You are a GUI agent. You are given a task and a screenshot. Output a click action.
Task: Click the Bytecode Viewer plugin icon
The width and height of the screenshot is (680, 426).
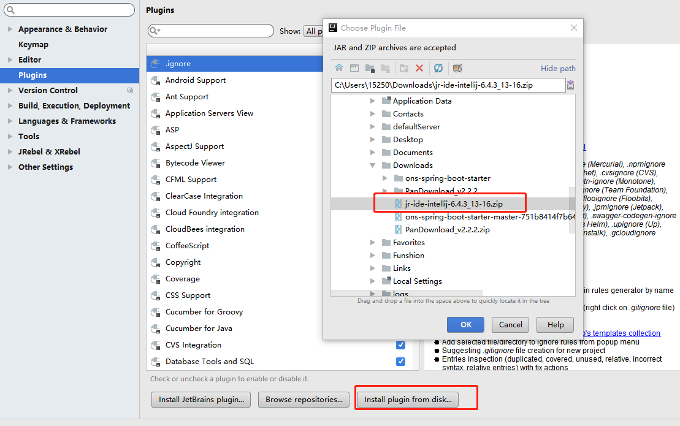point(155,163)
